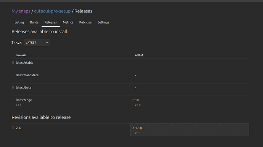
Task: Click the Releases available to install heading
Action: pyautogui.click(x=39, y=32)
